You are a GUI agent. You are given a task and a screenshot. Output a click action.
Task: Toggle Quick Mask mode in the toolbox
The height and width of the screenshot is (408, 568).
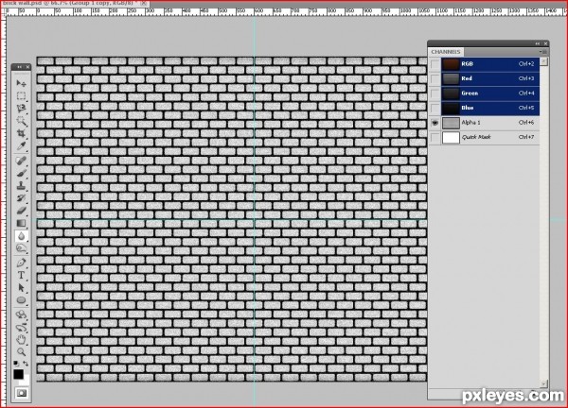click(21, 393)
